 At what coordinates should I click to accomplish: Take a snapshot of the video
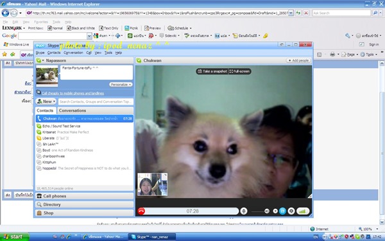[x=212, y=71]
